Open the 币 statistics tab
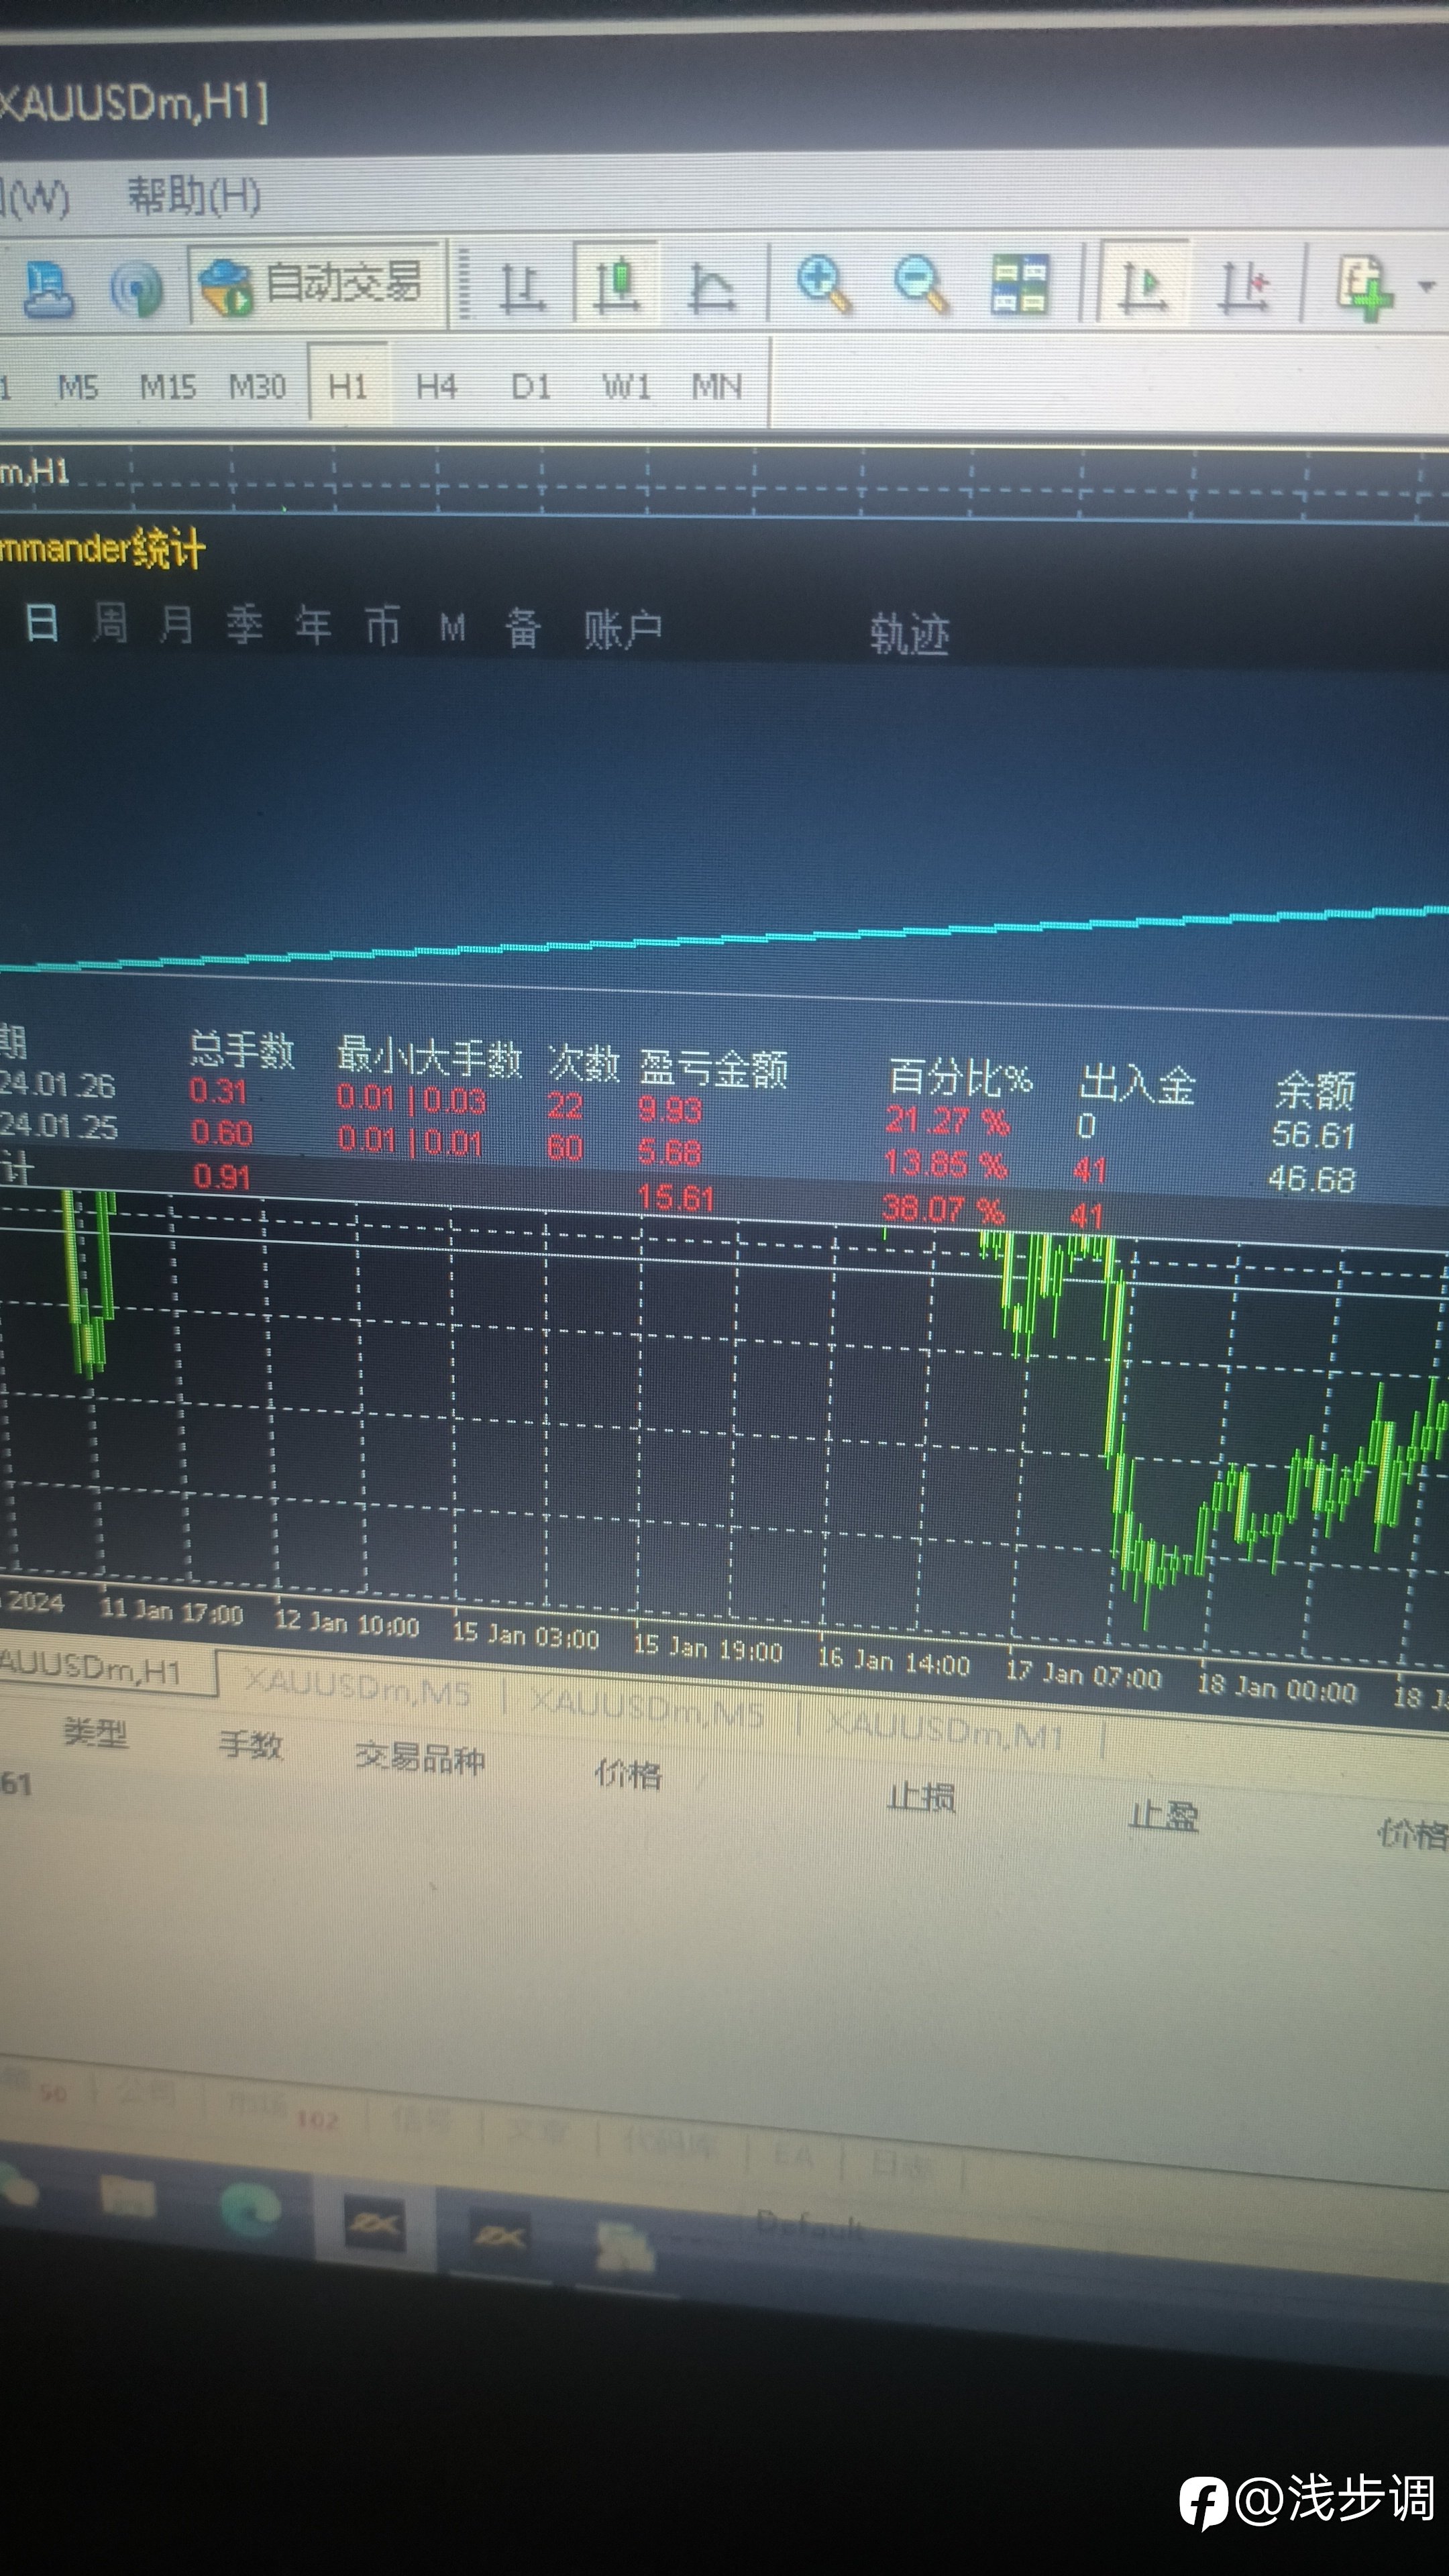 [x=382, y=627]
